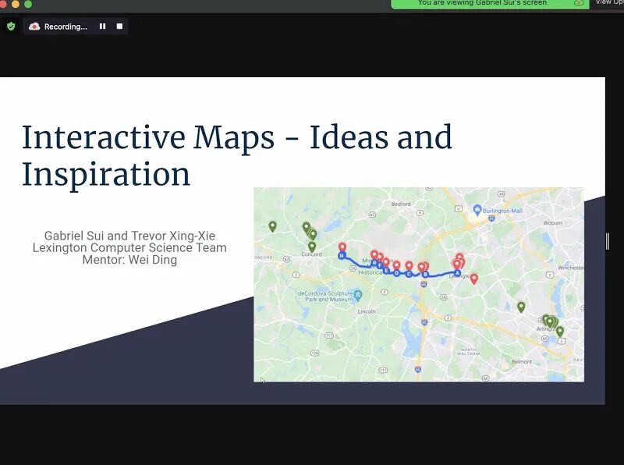Click the Bedford label on the map
624x465 pixels.
coord(401,204)
